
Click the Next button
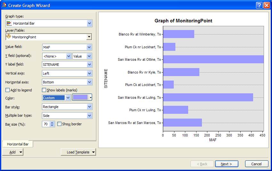227,164
